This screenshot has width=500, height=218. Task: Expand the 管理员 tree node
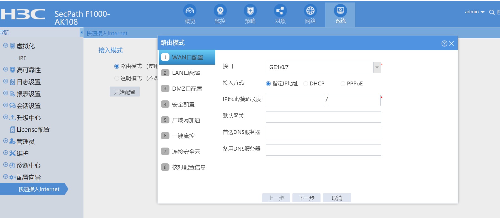point(6,141)
